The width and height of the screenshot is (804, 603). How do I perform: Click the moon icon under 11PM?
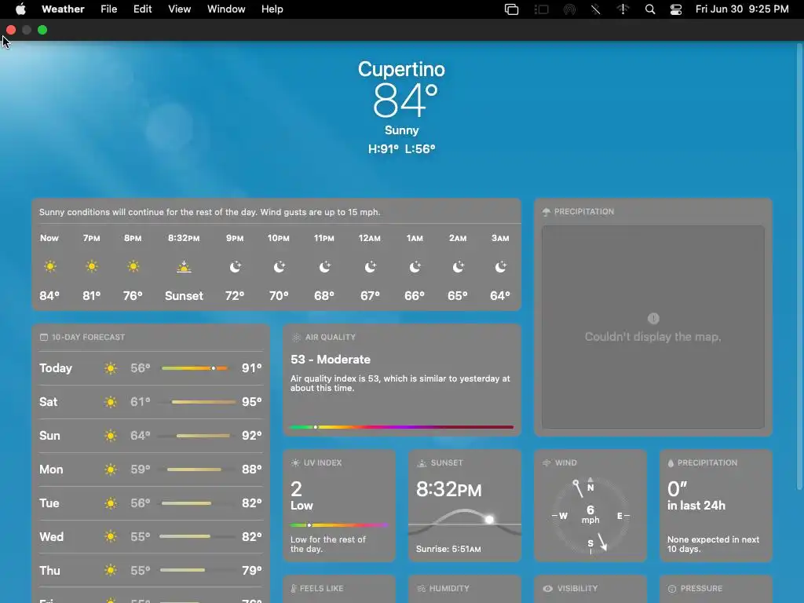point(324,267)
